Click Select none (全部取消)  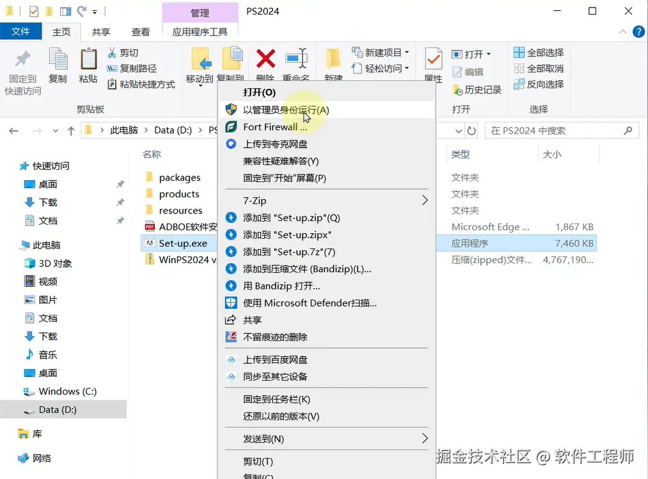point(539,68)
